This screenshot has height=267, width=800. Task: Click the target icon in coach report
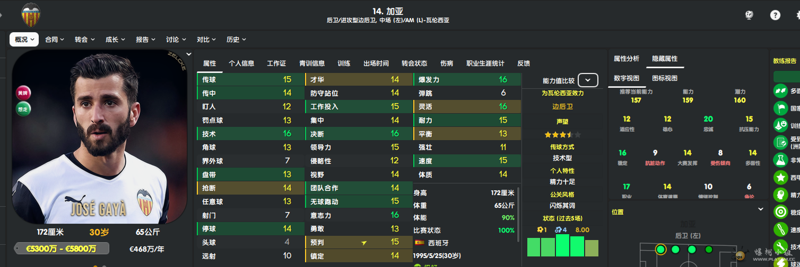click(x=780, y=212)
